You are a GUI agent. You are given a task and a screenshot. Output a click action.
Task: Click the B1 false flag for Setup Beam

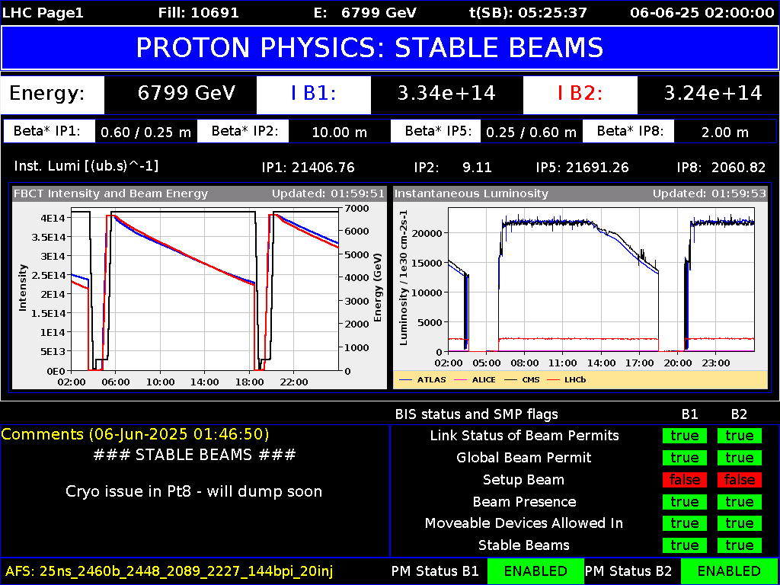pyautogui.click(x=685, y=480)
